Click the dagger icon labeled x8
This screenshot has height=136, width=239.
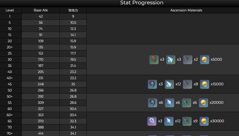[x=187, y=84]
